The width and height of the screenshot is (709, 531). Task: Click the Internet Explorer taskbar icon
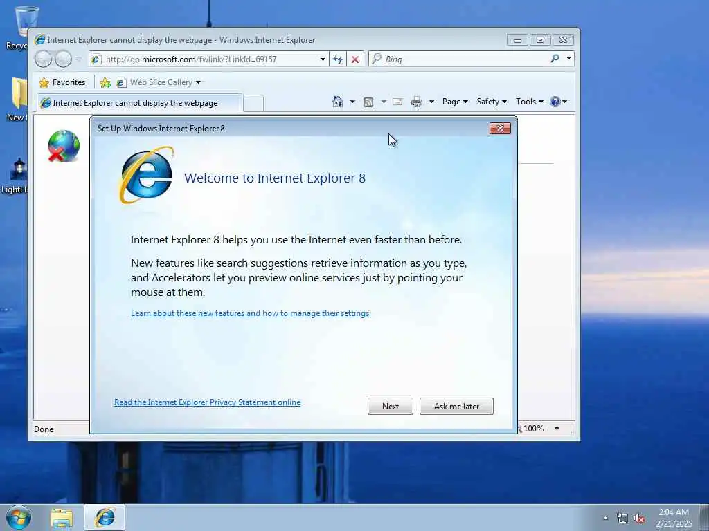[105, 517]
